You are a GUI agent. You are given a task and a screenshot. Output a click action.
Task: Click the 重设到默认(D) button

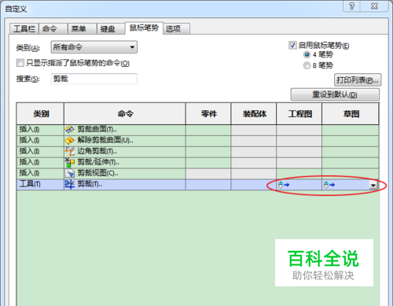click(335, 94)
